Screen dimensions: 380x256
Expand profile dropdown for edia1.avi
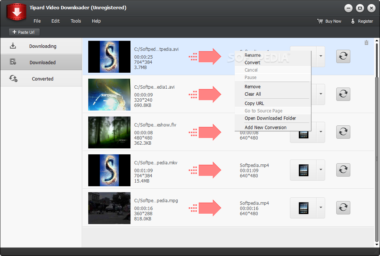click(x=321, y=94)
